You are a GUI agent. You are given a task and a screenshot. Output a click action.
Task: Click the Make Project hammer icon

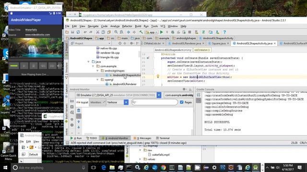141,32
